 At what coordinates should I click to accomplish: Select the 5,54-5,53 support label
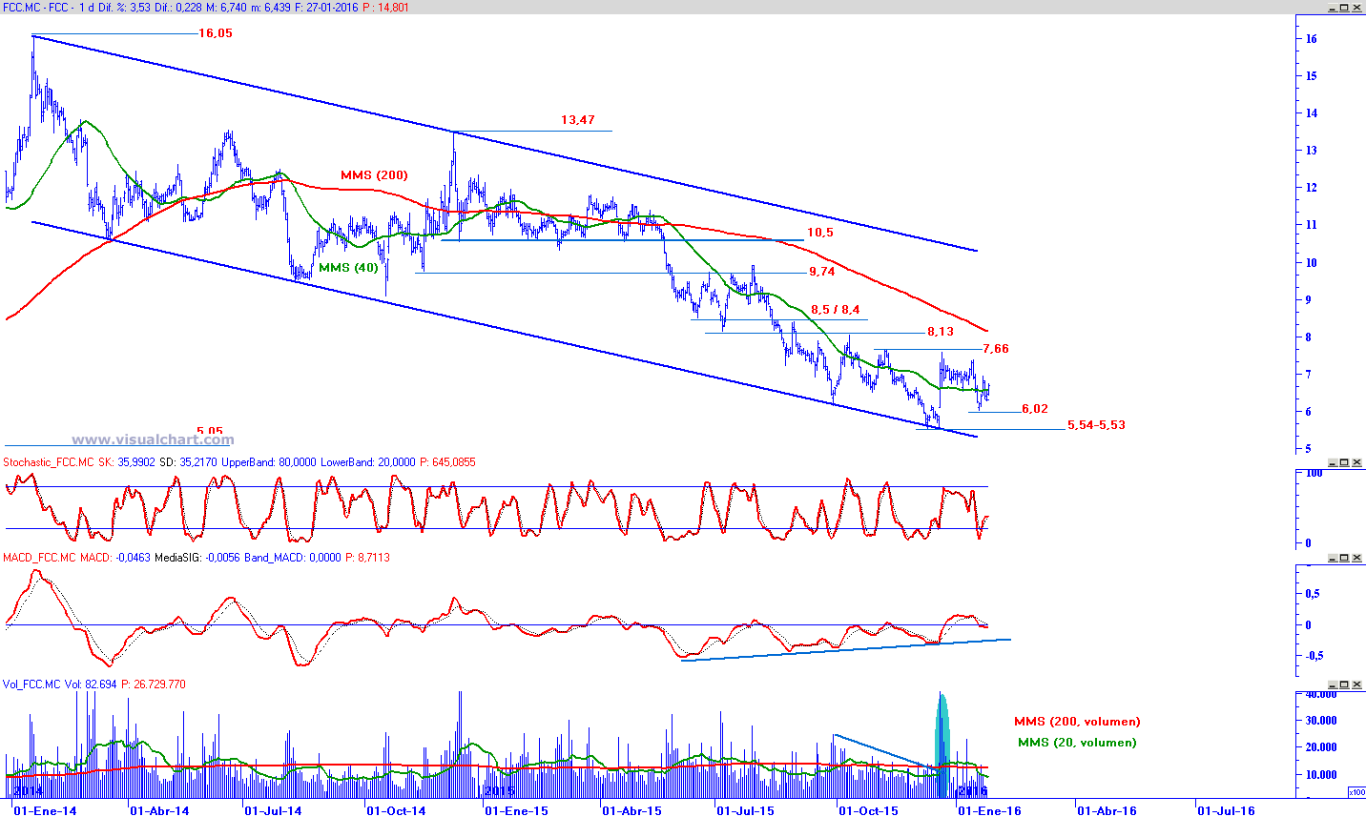click(x=1096, y=425)
